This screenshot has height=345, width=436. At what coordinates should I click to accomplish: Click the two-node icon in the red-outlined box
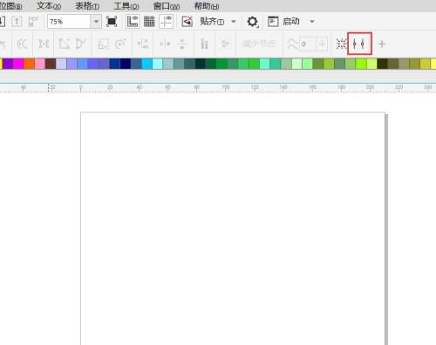[359, 44]
